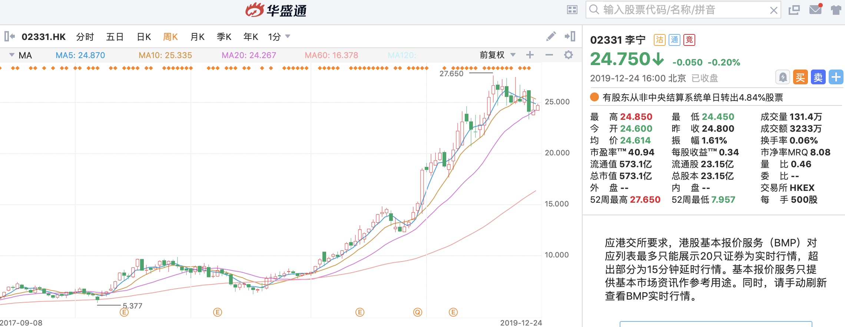Zoom in the chart with plus icon
The image size is (845, 327).
pyautogui.click(x=530, y=55)
